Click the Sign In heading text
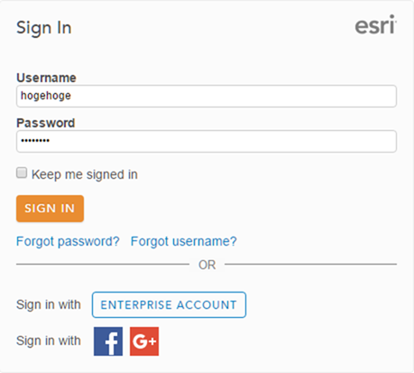The image size is (414, 373). click(44, 28)
